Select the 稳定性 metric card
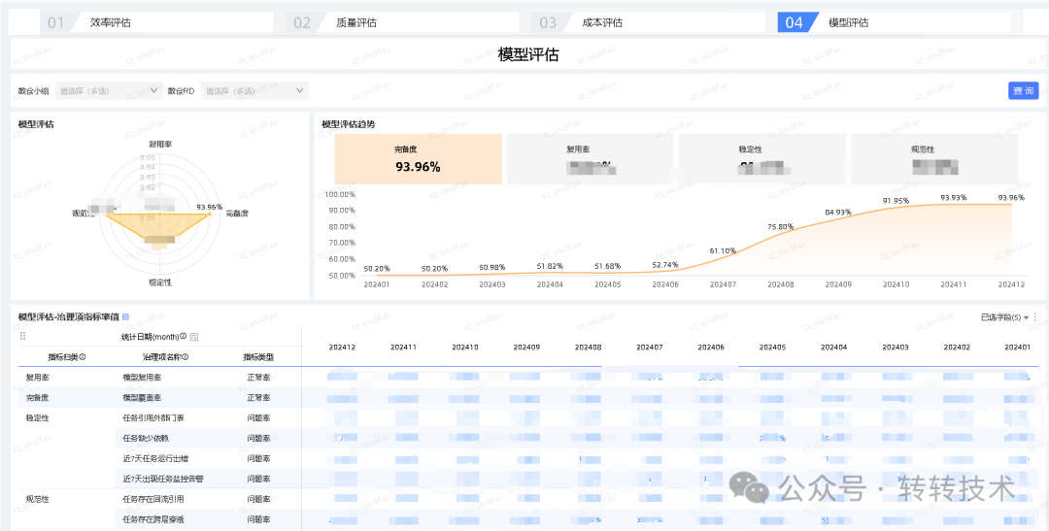1049x531 pixels. pos(762,159)
